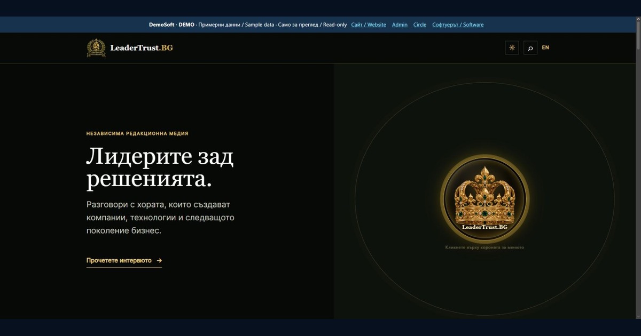
Task: Visit the Софтуерът / Software link
Action: (x=458, y=25)
